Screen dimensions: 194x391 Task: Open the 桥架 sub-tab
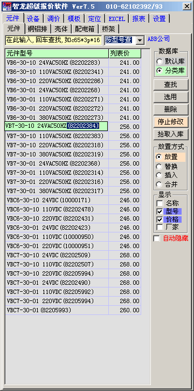point(108,29)
